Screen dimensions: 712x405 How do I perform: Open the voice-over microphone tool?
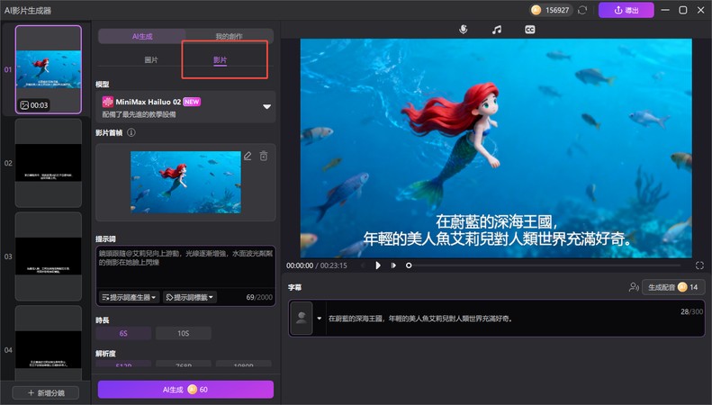tap(463, 30)
